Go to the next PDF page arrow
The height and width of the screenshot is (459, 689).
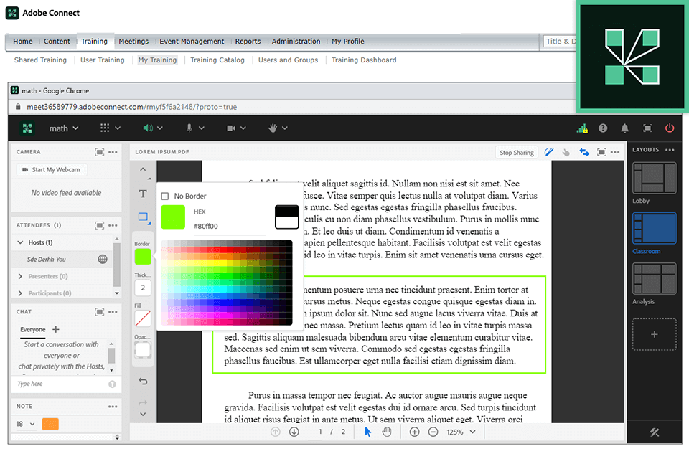(294, 432)
